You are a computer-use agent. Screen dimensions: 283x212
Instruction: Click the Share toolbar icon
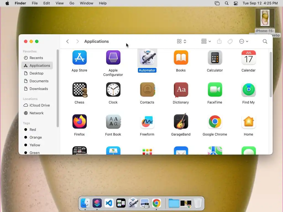(219, 41)
